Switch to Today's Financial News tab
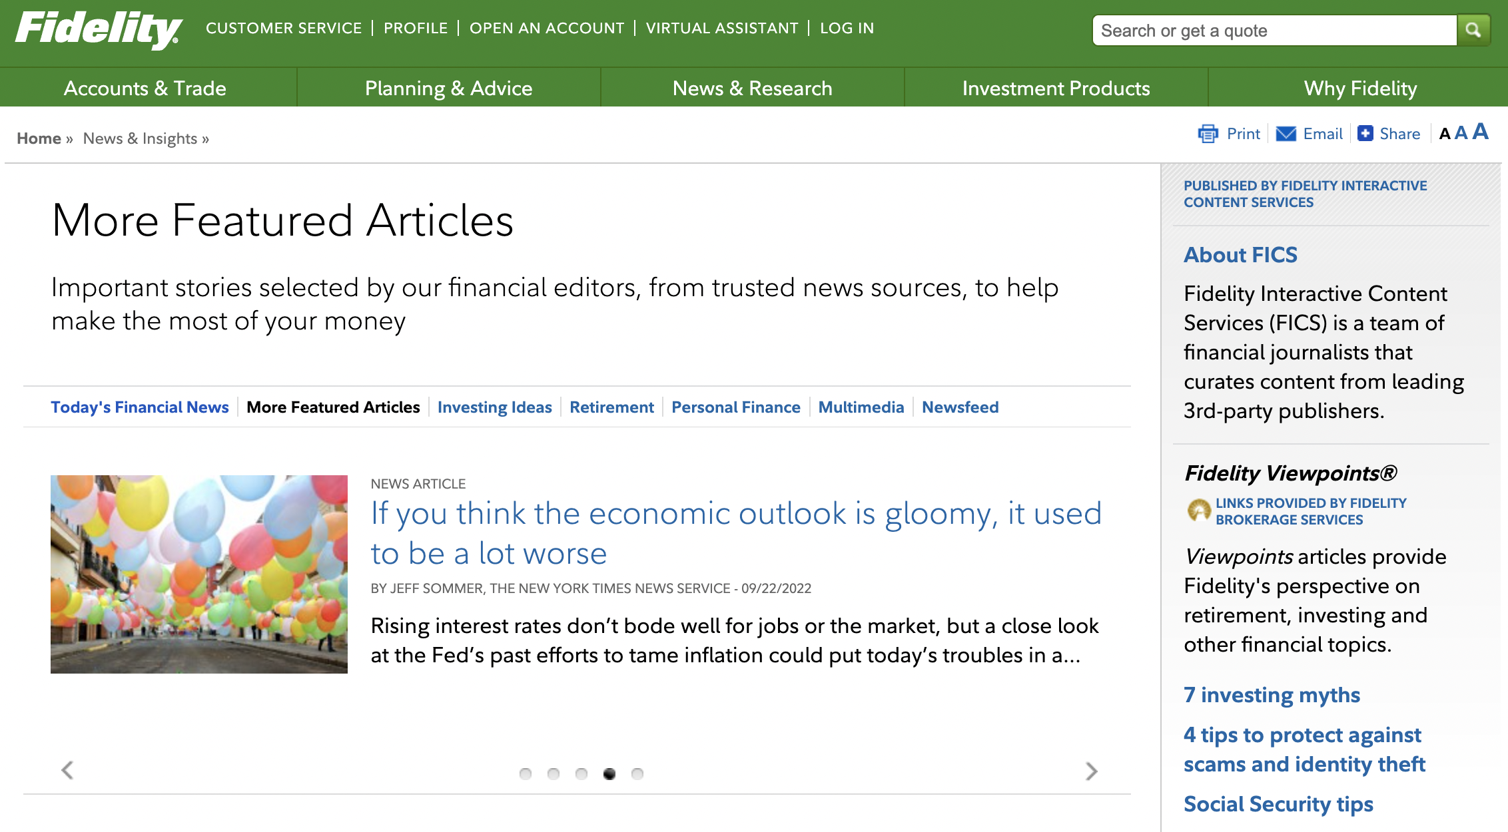 140,407
